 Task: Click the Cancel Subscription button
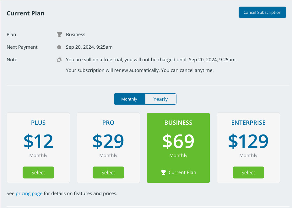point(262,12)
